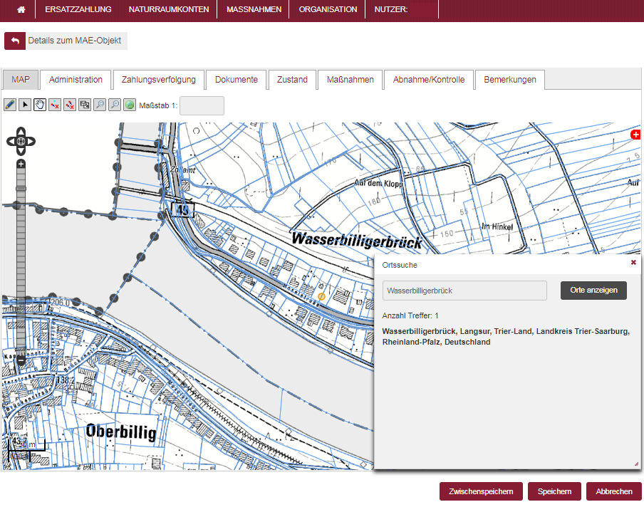
Task: Select the pencil draw tool
Action: tap(10, 105)
